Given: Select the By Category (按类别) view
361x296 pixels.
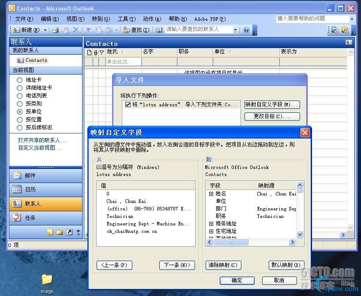Looking at the screenshot, I should click(29, 104).
